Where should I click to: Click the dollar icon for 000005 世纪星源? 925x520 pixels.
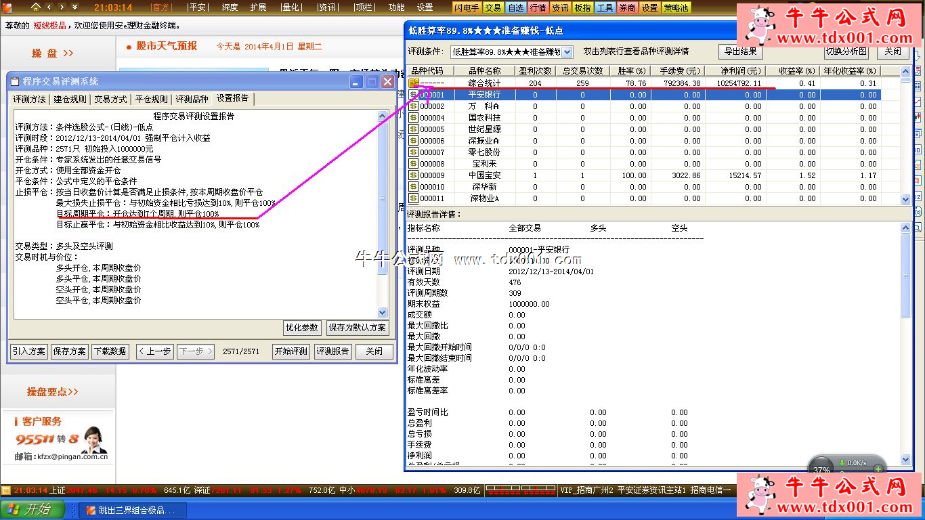[413, 129]
